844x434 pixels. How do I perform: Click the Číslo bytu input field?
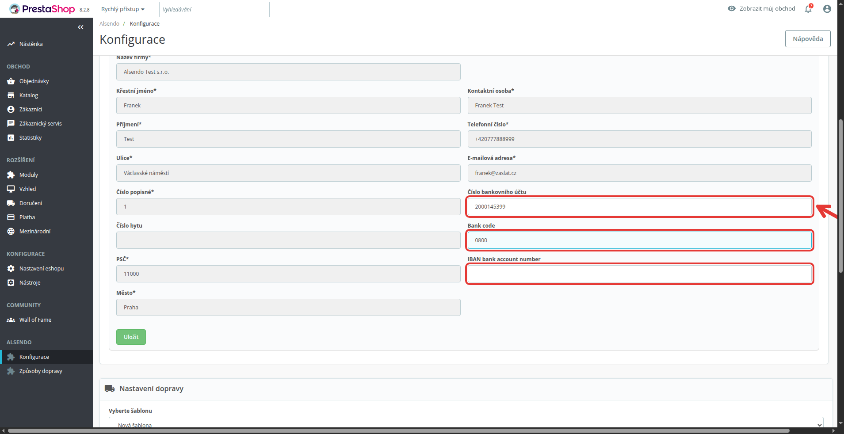[288, 240]
